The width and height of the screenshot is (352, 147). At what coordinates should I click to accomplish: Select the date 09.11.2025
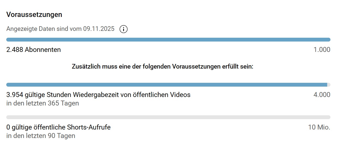[99, 29]
